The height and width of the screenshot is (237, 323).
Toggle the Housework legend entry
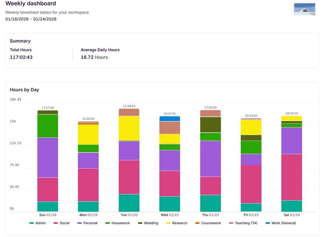point(118,223)
